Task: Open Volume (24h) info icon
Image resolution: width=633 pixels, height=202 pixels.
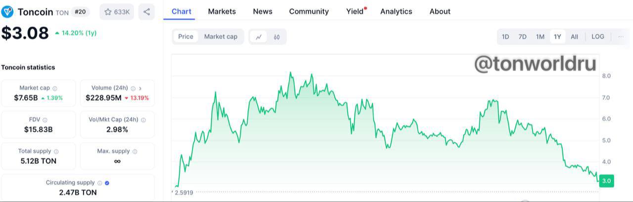Action: click(133, 88)
